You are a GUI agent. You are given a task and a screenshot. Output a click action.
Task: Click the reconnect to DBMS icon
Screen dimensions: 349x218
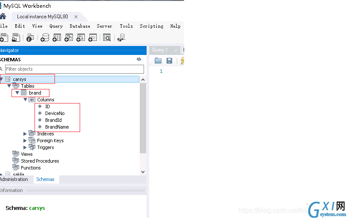(x=121, y=37)
